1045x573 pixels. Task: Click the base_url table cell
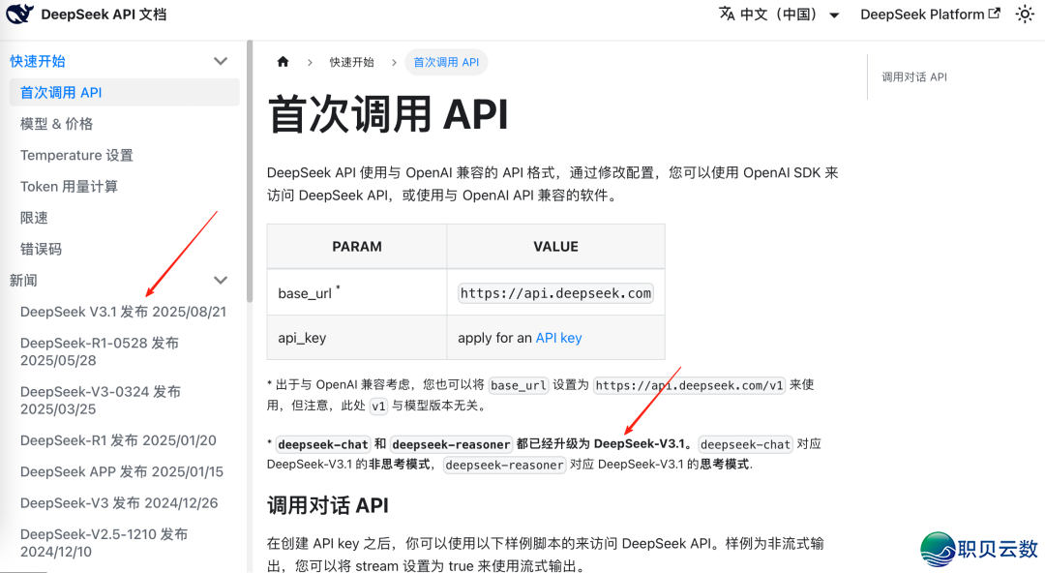click(x=357, y=292)
